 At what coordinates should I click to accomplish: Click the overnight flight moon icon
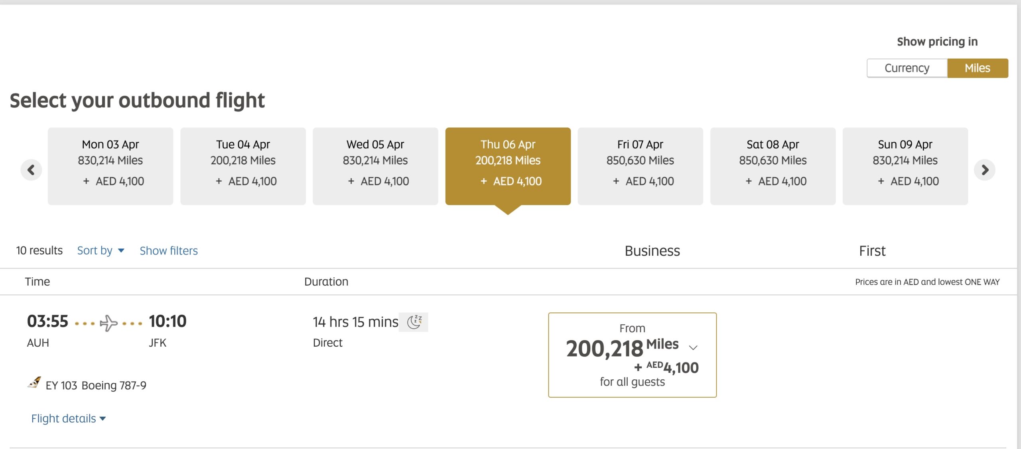tap(414, 322)
